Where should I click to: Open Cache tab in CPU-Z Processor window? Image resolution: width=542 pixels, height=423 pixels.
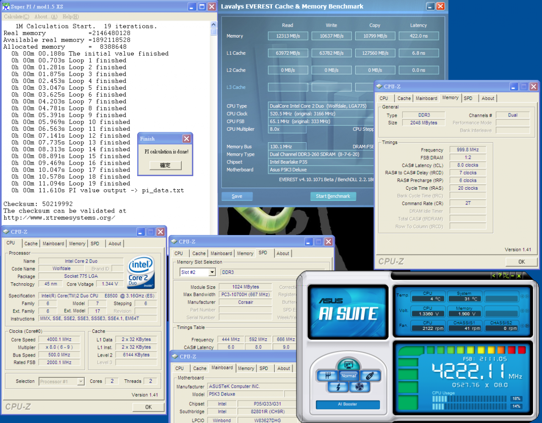click(x=31, y=243)
